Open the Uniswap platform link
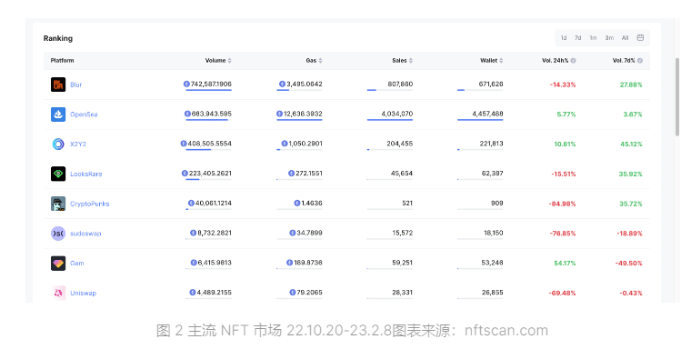This screenshot has height=359, width=691. tap(83, 293)
